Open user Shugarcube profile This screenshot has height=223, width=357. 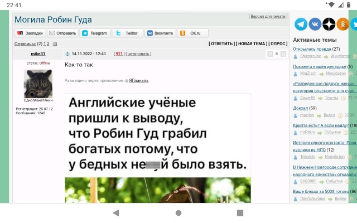coord(310,56)
